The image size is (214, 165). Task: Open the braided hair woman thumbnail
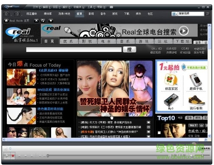[x=21, y=116]
